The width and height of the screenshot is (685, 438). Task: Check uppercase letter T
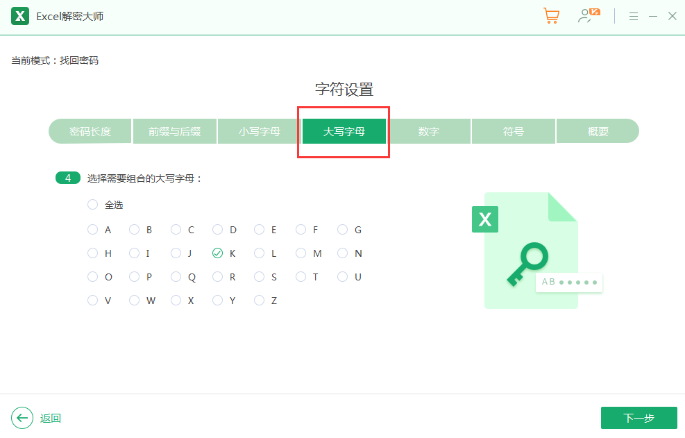tap(301, 277)
